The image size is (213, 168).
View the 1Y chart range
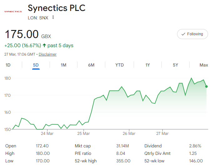coord(148,65)
